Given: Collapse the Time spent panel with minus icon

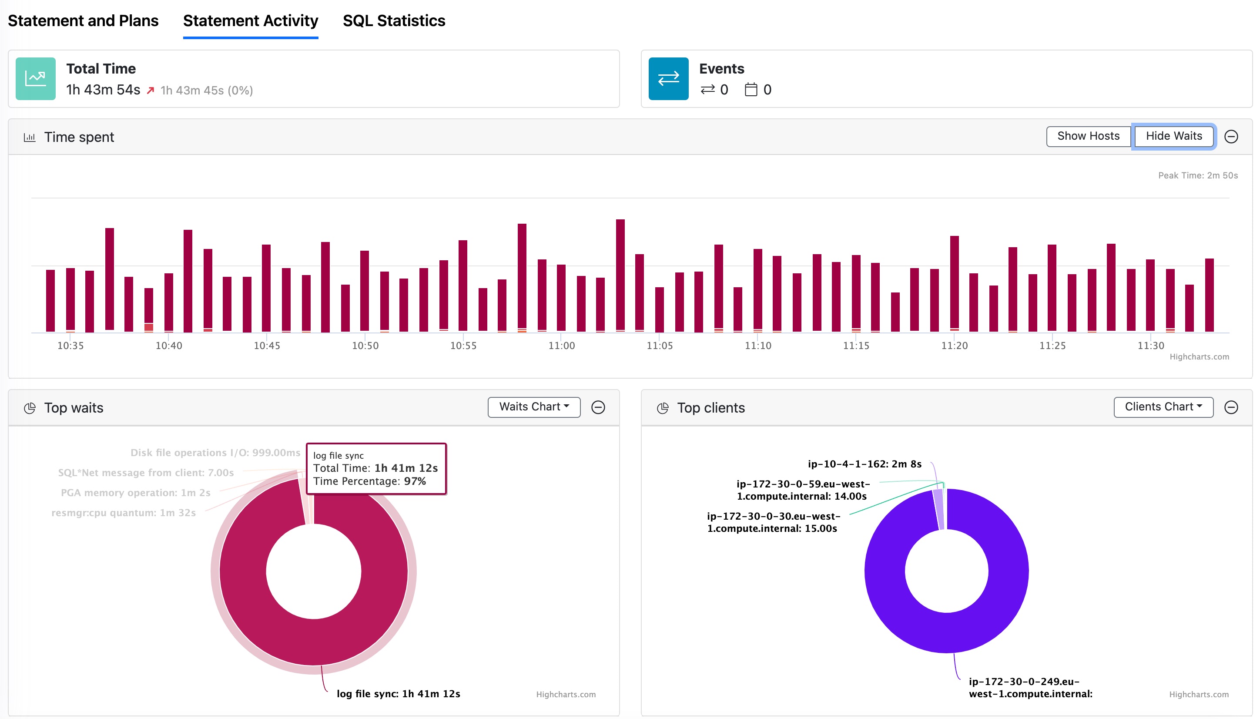Looking at the screenshot, I should click(x=1231, y=137).
